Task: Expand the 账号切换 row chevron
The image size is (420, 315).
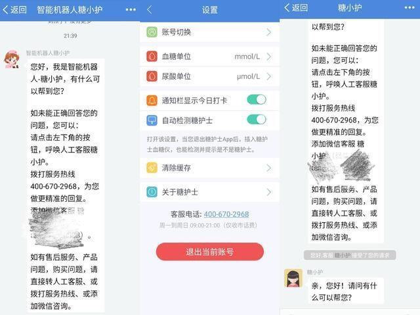Action: (x=269, y=32)
